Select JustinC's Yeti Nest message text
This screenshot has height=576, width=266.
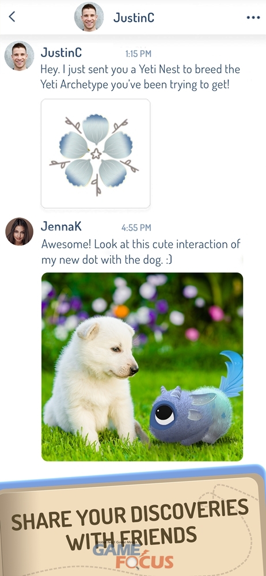click(140, 77)
